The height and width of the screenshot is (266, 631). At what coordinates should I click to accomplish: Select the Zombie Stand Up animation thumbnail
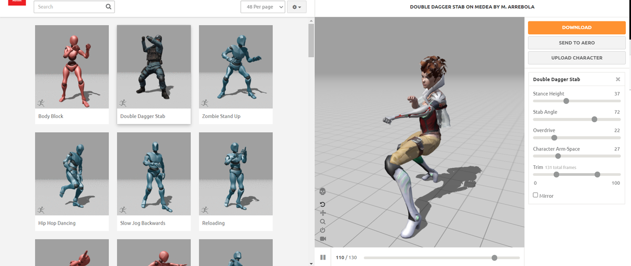click(236, 67)
